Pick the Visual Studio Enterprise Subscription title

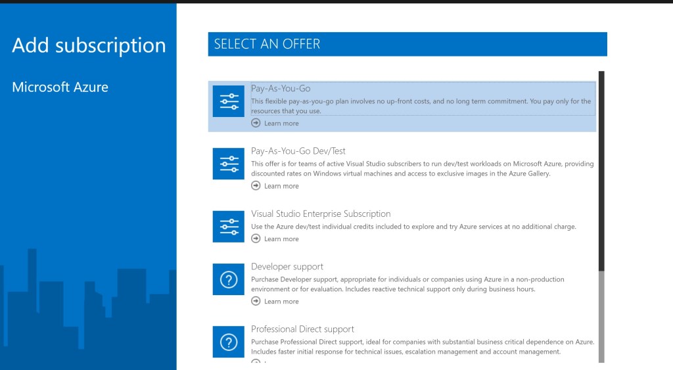click(x=321, y=214)
